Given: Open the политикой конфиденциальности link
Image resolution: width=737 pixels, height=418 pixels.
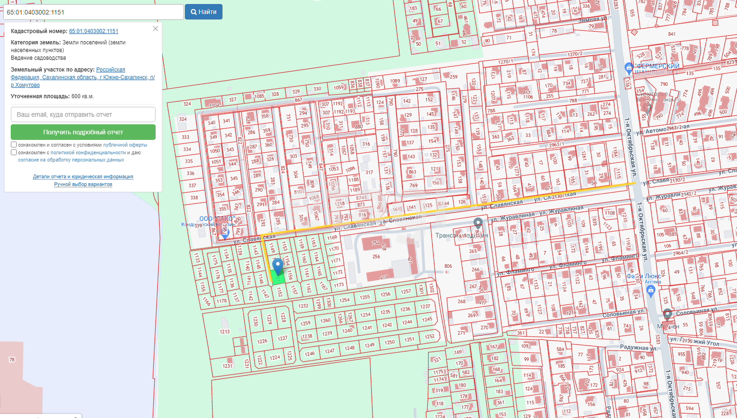Looking at the screenshot, I should click(x=88, y=152).
